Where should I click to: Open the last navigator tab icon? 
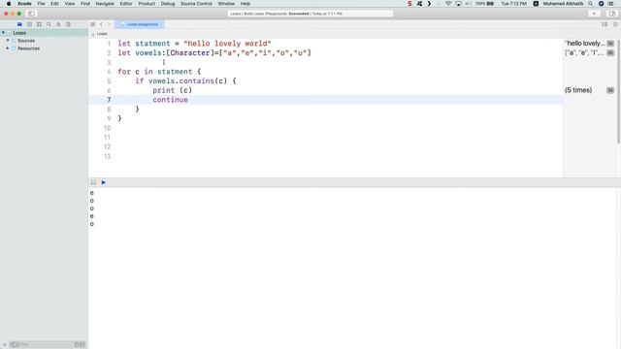[68, 24]
